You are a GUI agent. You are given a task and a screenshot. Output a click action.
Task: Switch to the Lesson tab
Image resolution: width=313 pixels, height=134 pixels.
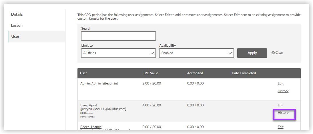pos(17,26)
